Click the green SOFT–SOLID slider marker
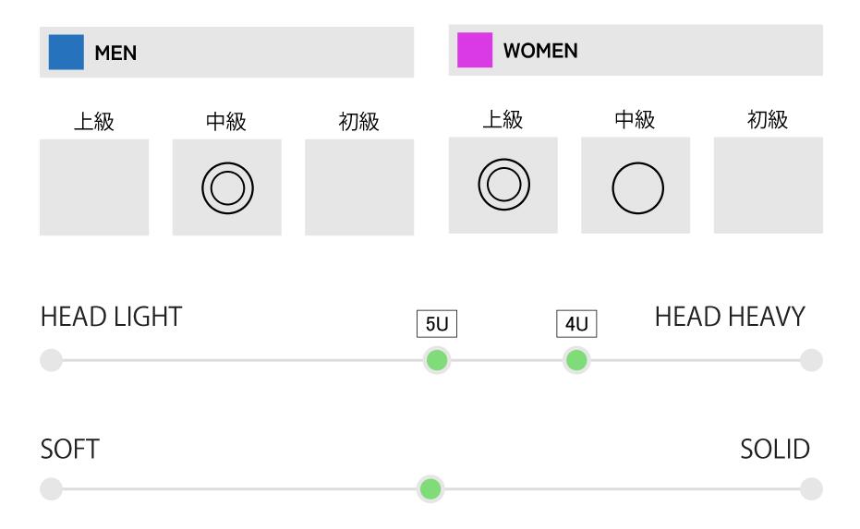The image size is (860, 529). click(430, 488)
